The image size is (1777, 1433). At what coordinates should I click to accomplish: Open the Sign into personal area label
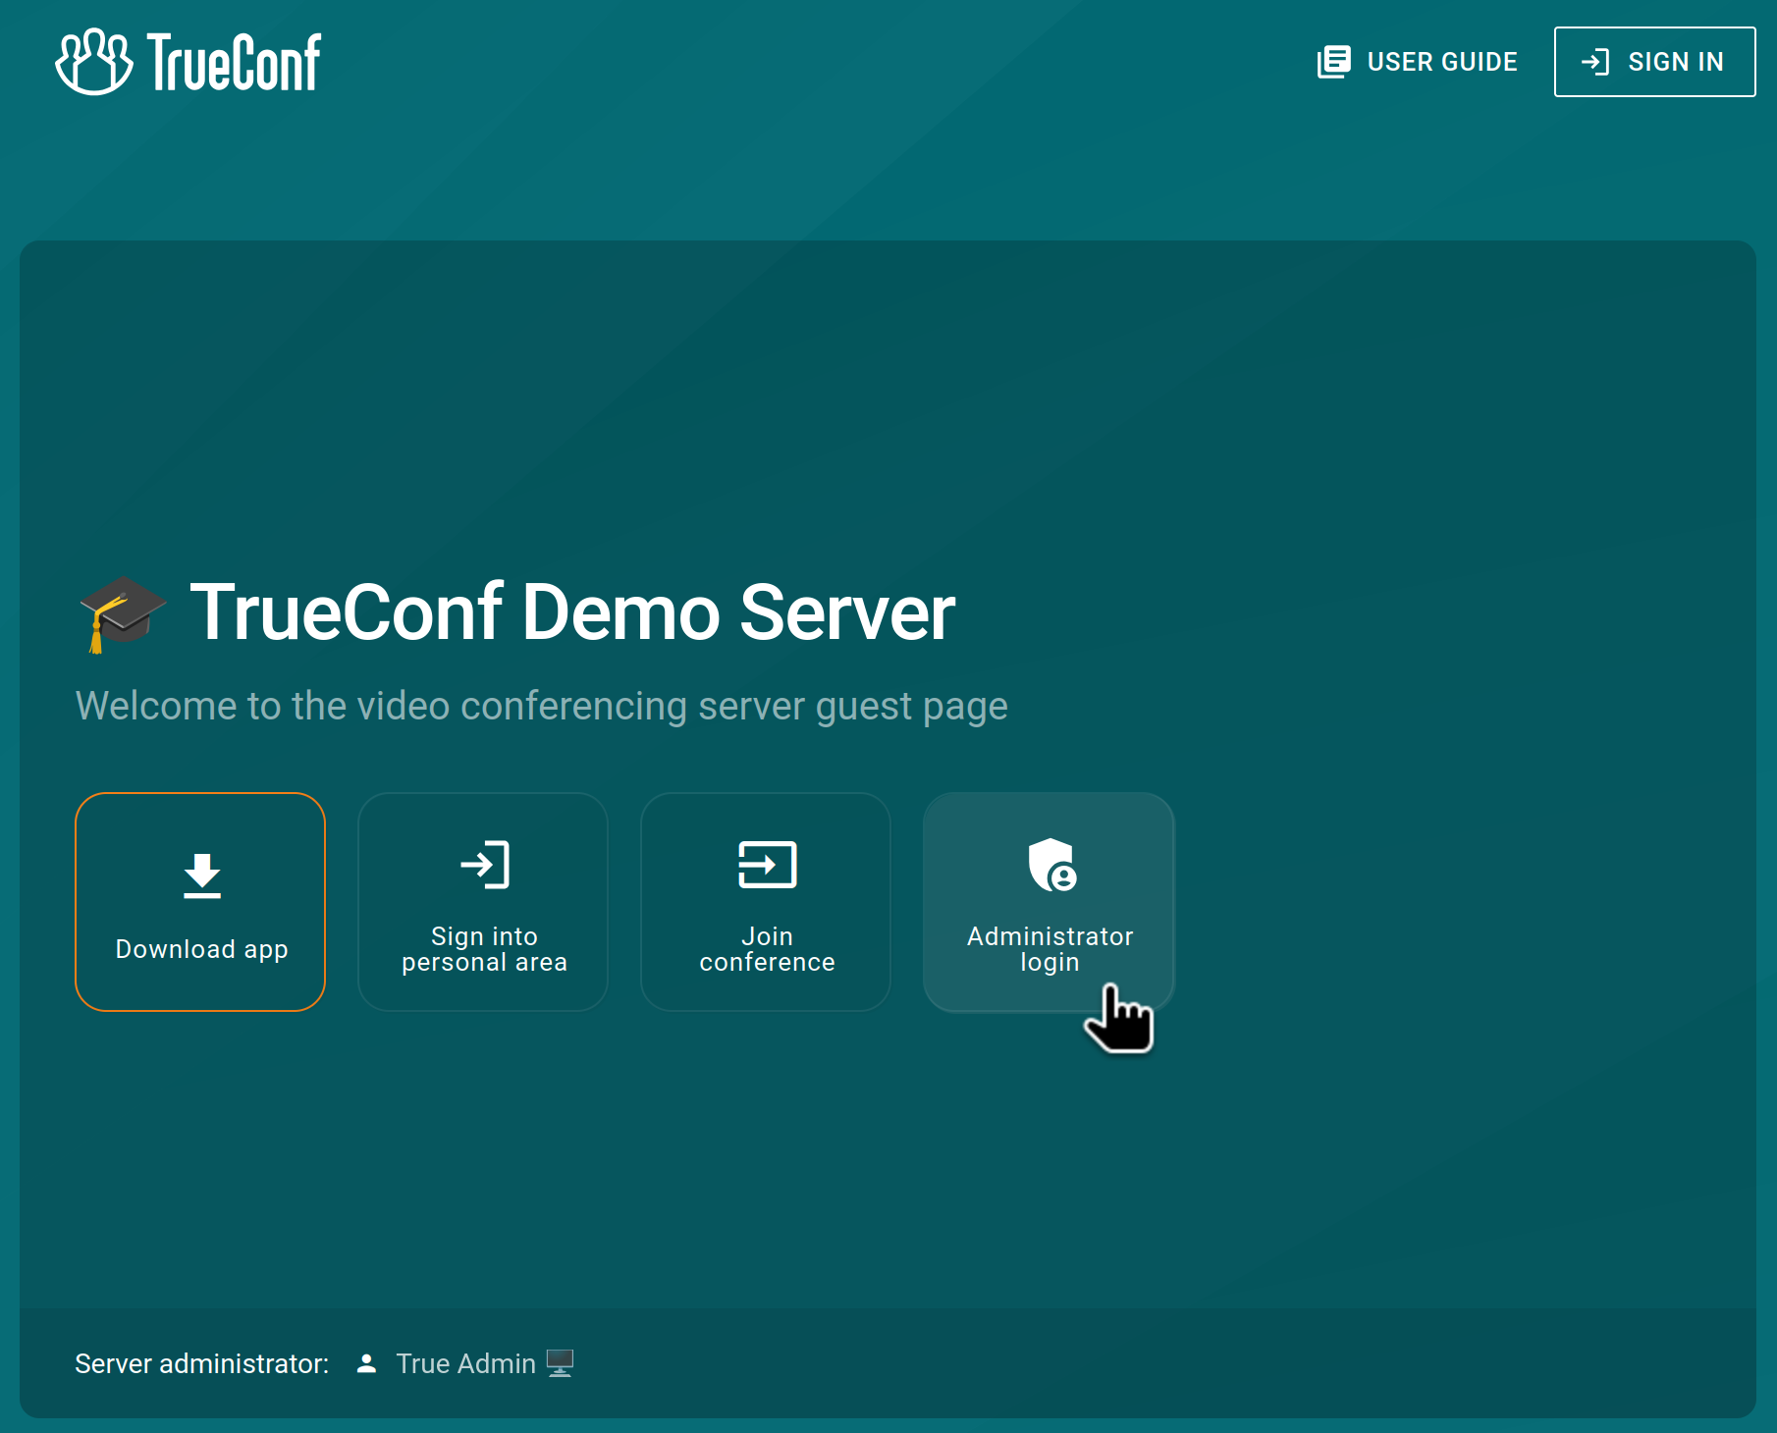pyautogui.click(x=484, y=949)
